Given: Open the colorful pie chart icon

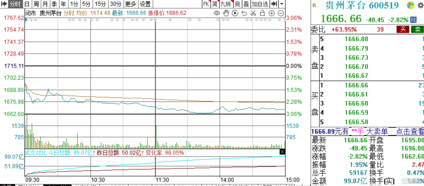Looking at the screenshot, I should (410, 5).
